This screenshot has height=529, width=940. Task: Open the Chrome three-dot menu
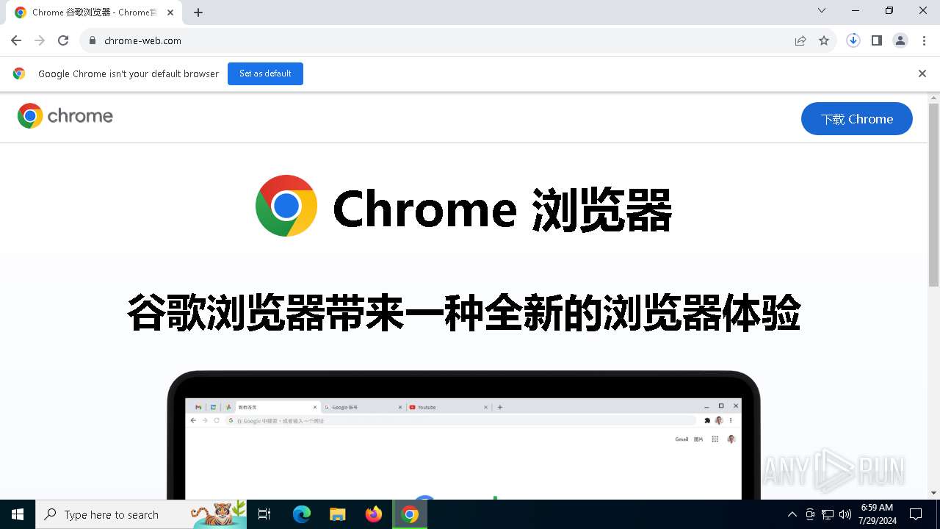click(924, 40)
